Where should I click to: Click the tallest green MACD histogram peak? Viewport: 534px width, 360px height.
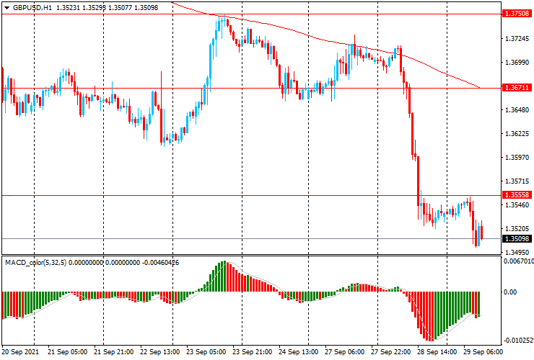223,277
